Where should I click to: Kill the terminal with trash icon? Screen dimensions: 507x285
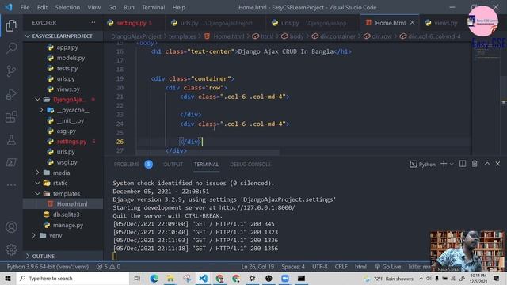click(475, 164)
